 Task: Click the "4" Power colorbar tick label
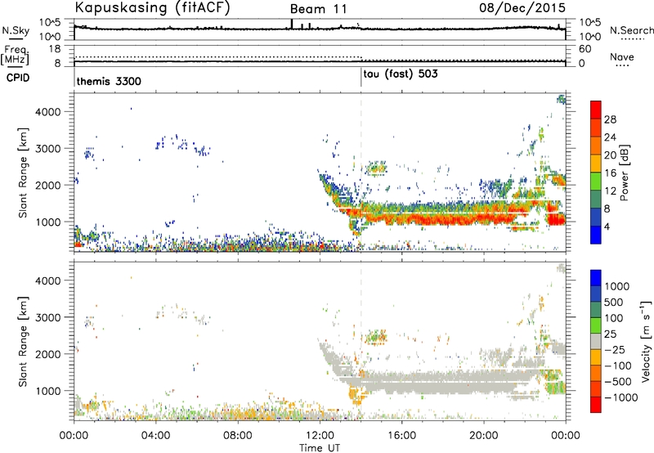(607, 226)
